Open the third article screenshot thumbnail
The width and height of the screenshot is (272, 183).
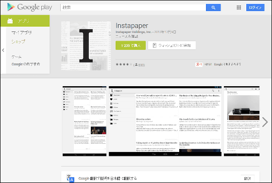pyautogui.click(x=242, y=121)
